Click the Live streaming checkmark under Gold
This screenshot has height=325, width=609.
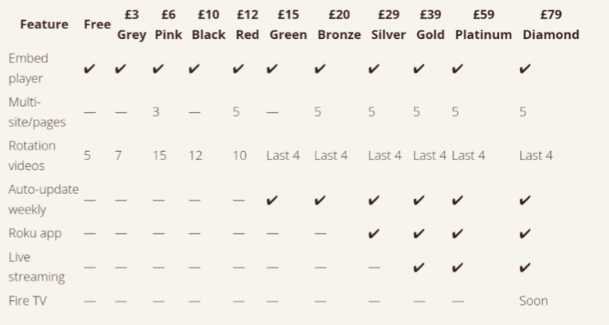[419, 268]
